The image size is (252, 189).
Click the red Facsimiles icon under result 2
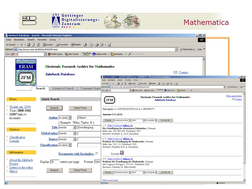coord(122,153)
